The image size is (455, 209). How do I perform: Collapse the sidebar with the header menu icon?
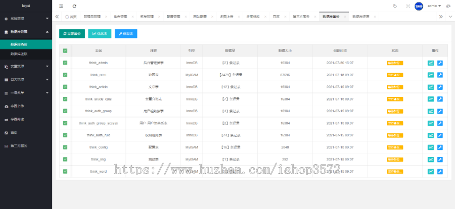click(61, 6)
